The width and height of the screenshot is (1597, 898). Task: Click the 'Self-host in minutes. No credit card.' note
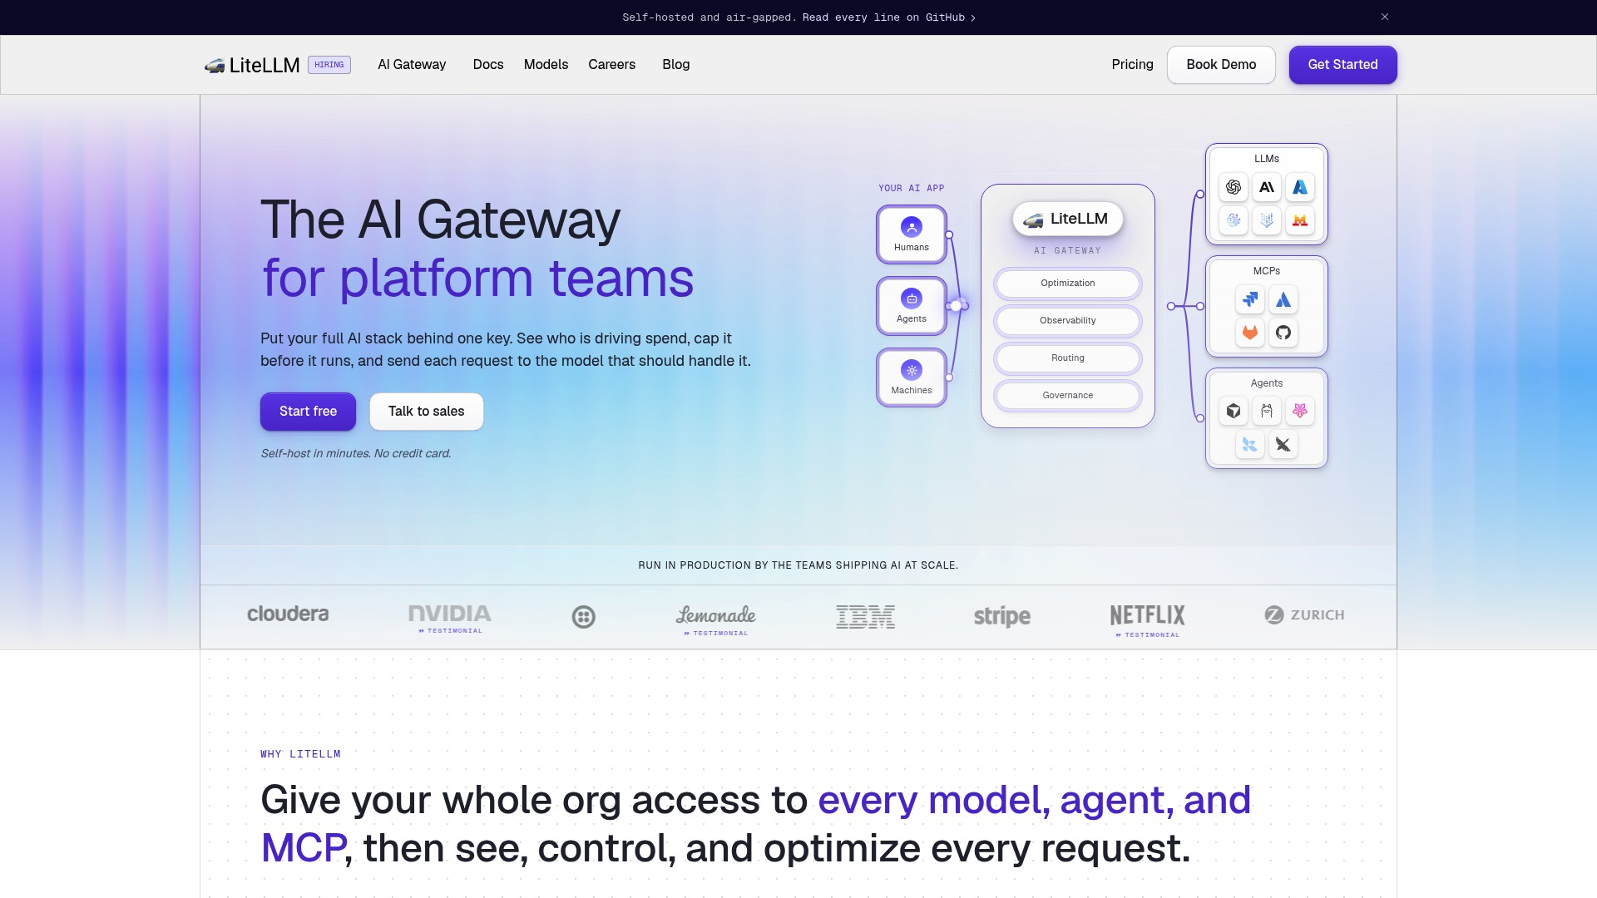pos(356,454)
